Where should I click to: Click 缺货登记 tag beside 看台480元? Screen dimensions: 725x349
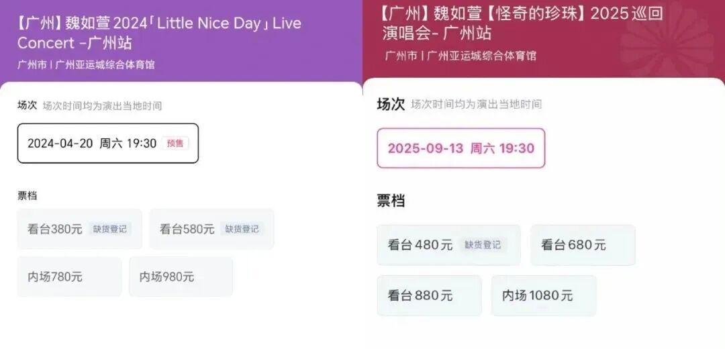(483, 245)
